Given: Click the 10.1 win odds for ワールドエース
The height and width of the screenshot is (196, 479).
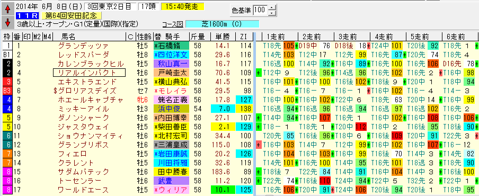Looking at the screenshot, I should click(223, 190).
